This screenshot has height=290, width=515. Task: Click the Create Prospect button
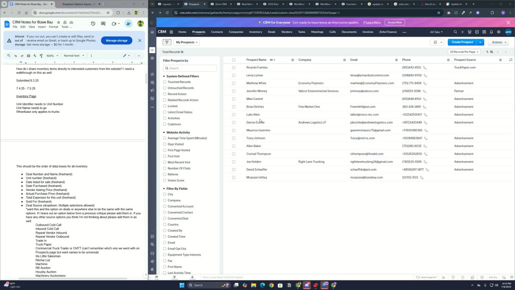tap(462, 42)
